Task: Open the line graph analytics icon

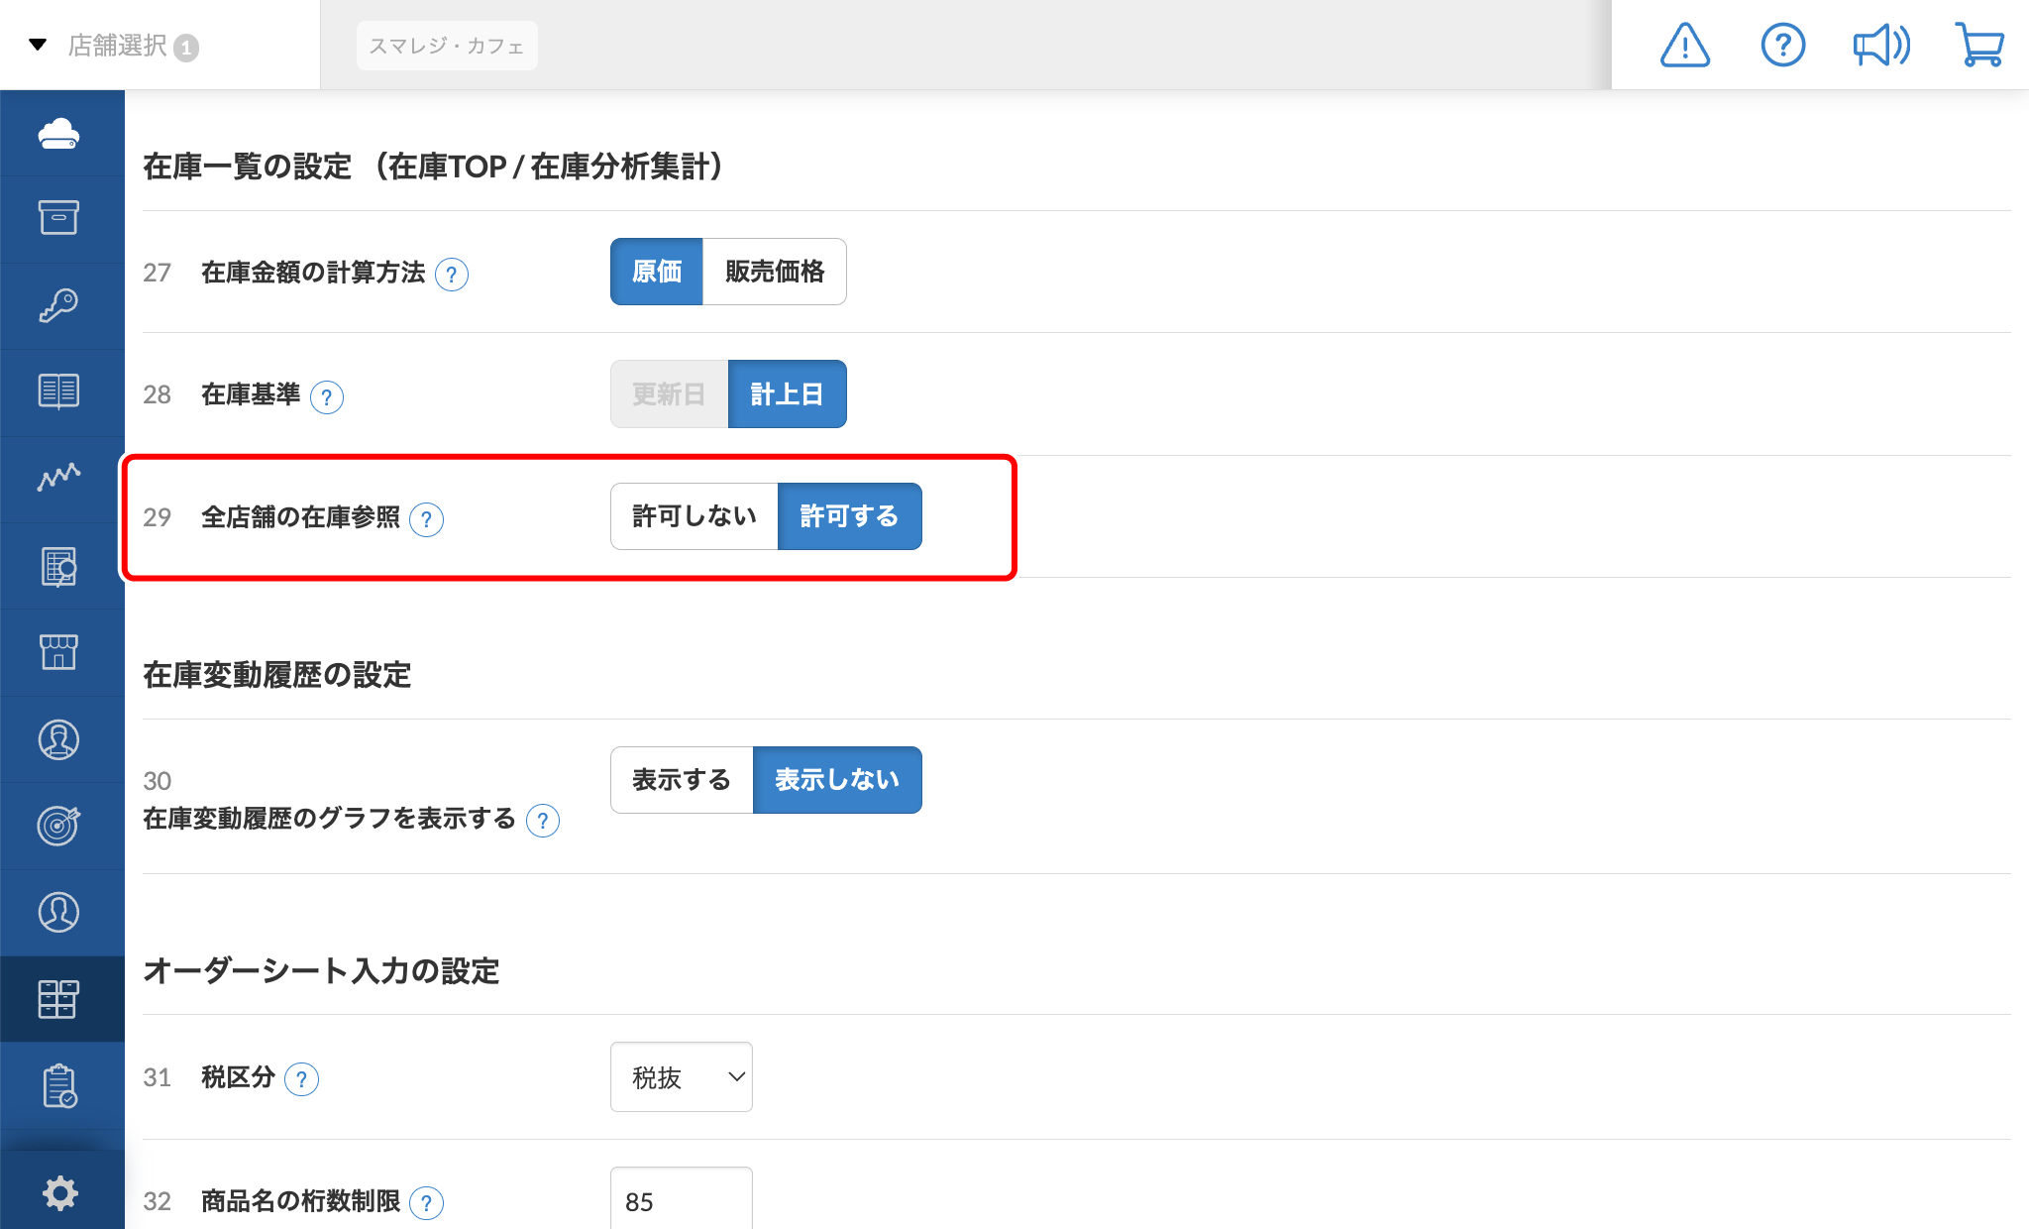Action: (59, 478)
